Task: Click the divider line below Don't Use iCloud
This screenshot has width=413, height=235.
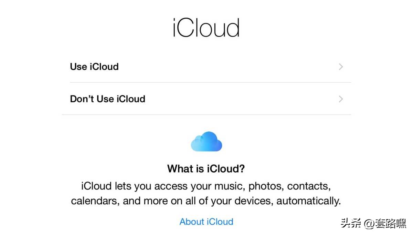Action: tap(206, 115)
